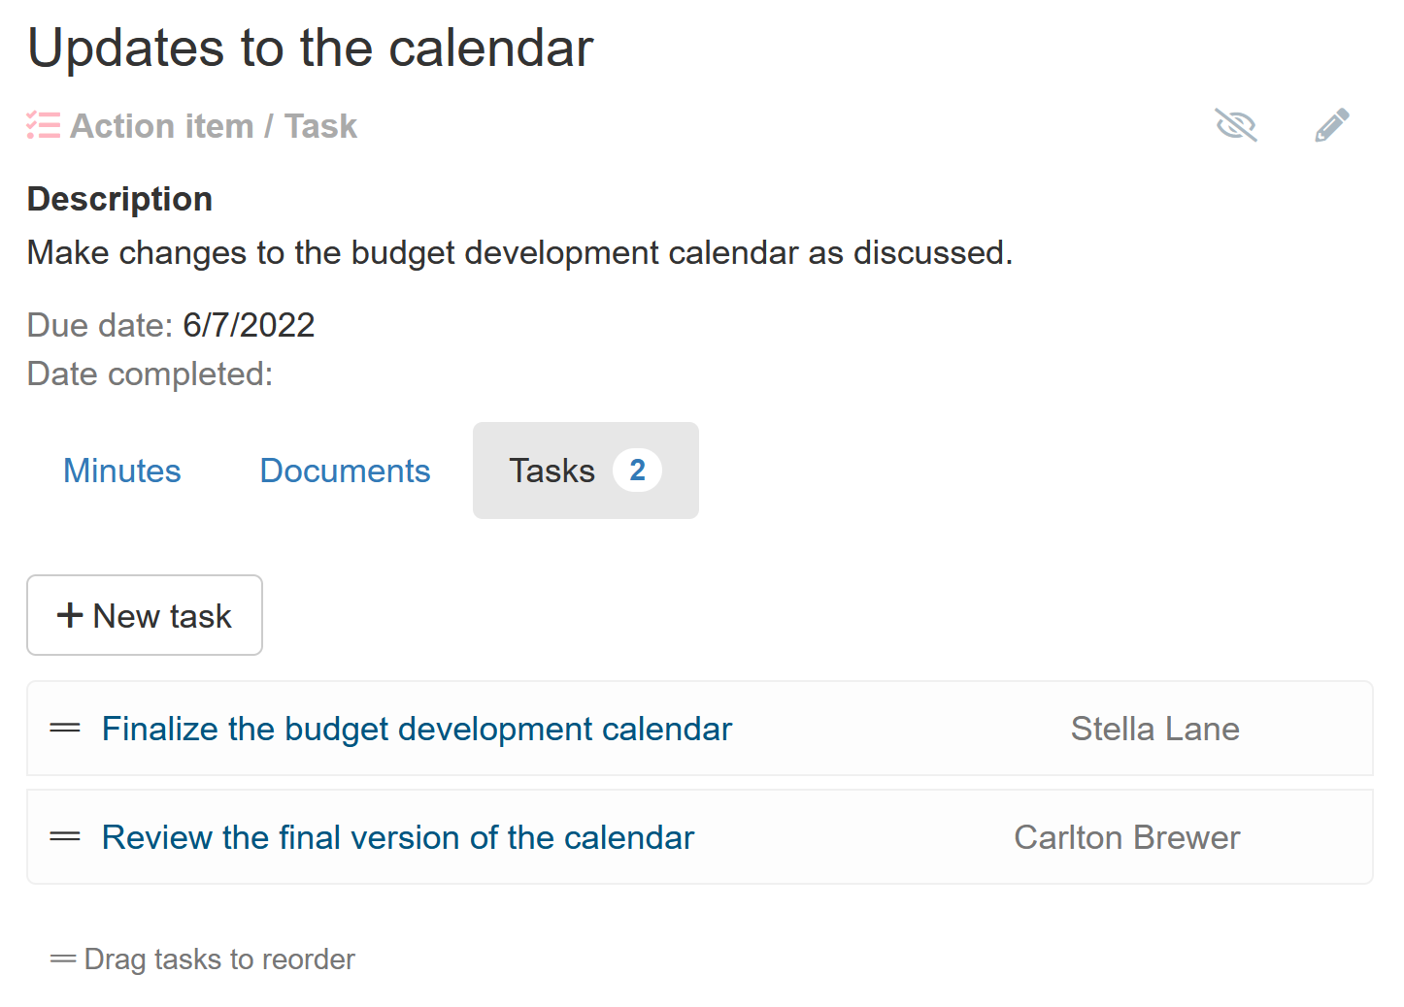Click the pencil edit icon

click(1332, 125)
